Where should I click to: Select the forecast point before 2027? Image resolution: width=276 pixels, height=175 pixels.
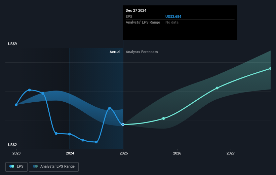217,88
